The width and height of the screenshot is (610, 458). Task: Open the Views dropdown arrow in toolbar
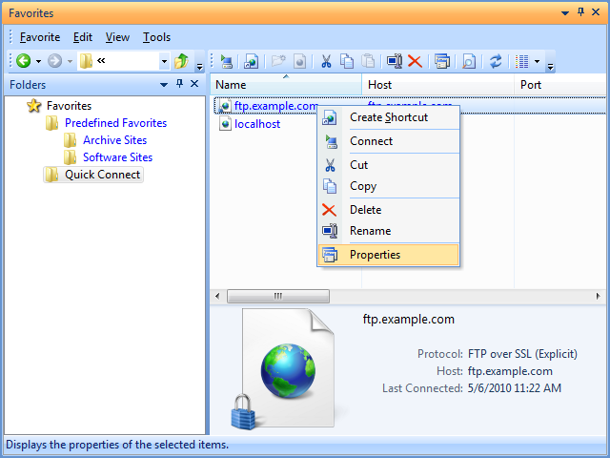(x=537, y=62)
